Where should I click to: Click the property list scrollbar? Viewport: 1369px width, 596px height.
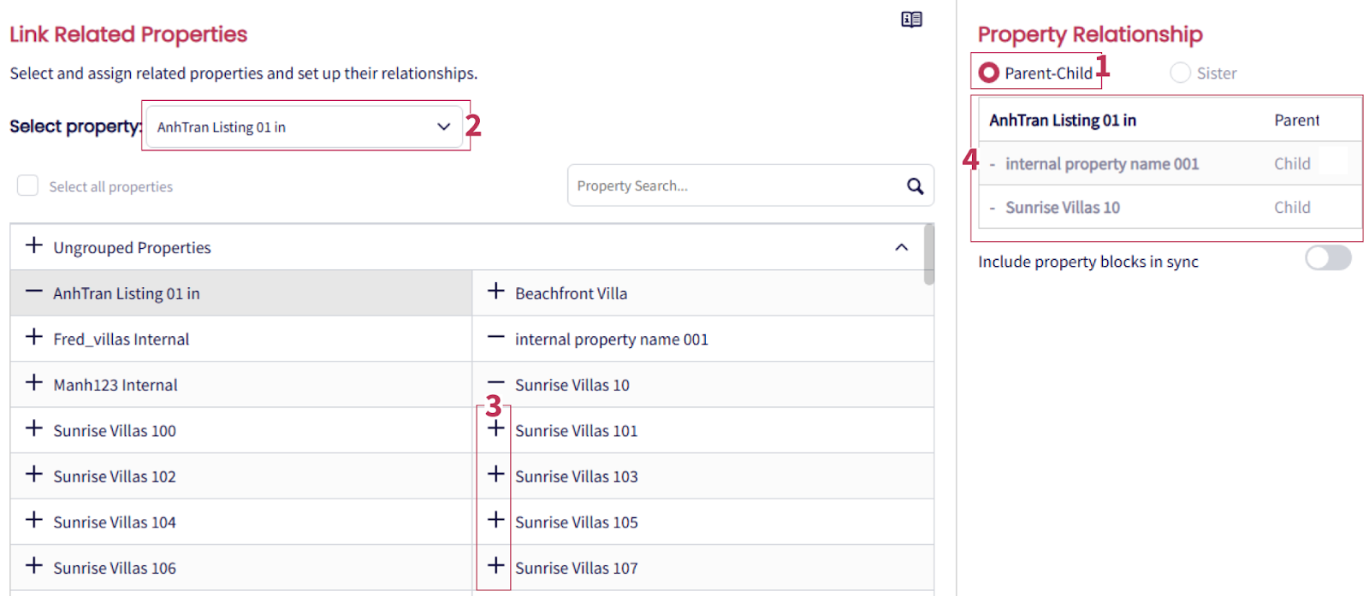point(928,255)
